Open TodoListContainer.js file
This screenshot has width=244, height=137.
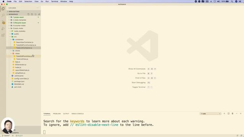click(24, 48)
